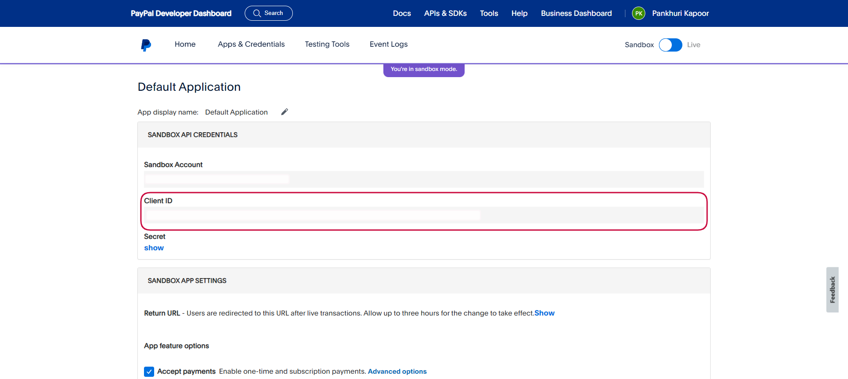This screenshot has width=848, height=379.
Task: Click the Sandbox mode label
Action: tap(639, 45)
